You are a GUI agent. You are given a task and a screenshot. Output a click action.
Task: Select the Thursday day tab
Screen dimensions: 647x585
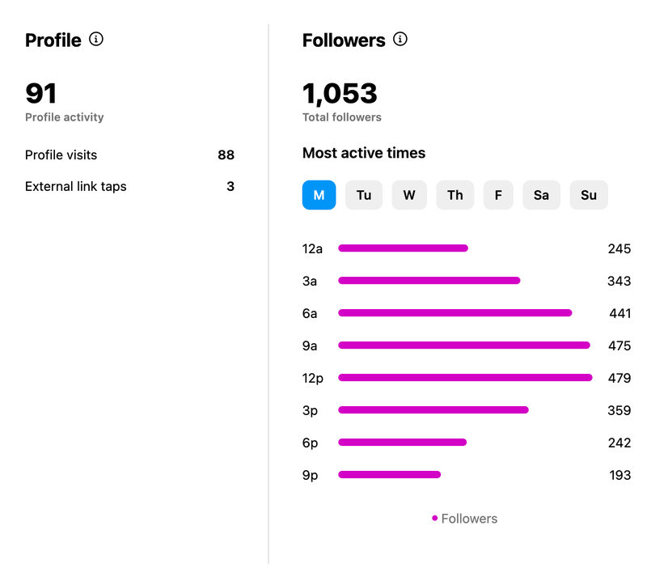(455, 195)
